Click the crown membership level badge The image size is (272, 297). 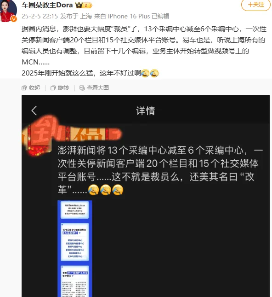point(84,5)
